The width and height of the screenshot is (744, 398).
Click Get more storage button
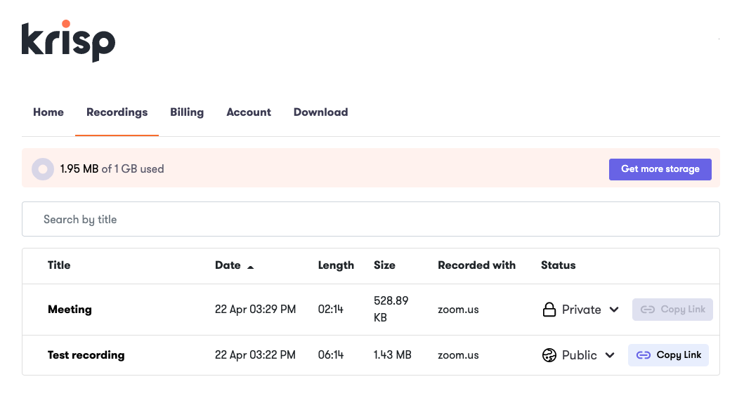[x=660, y=169]
